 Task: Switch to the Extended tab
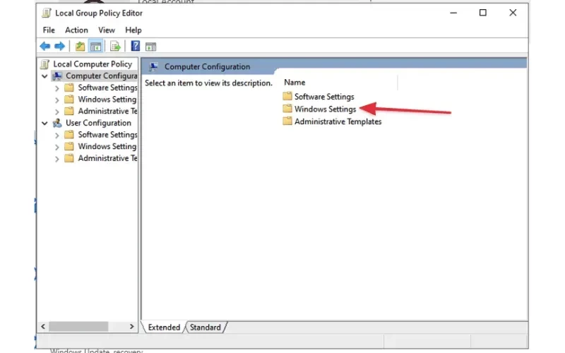coord(164,327)
